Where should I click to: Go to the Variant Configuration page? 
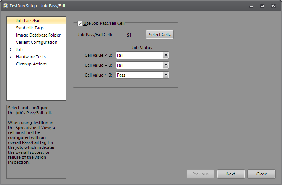click(x=37, y=42)
